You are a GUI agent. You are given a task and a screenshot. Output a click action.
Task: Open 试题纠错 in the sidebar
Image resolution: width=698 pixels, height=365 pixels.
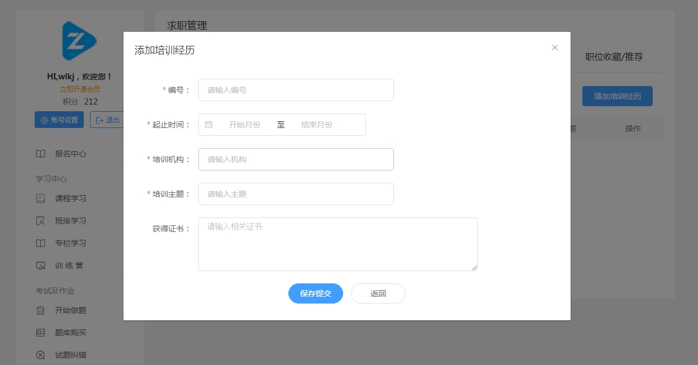70,355
